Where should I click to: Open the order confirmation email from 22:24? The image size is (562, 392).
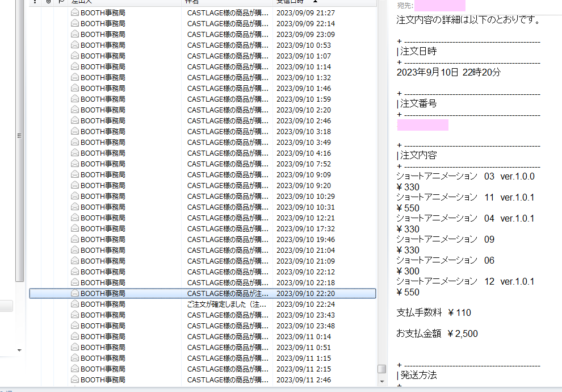[227, 304]
